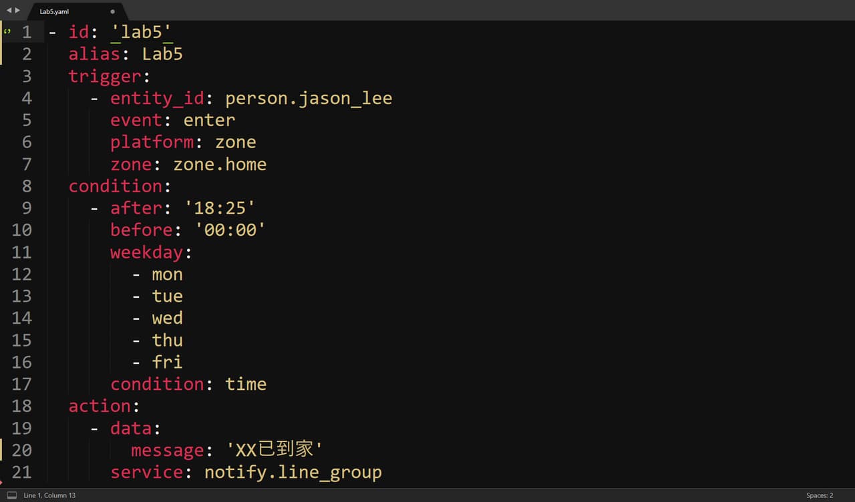Screen dimensions: 855x502
Task: Click notify.line_group service value
Action: 293,472
